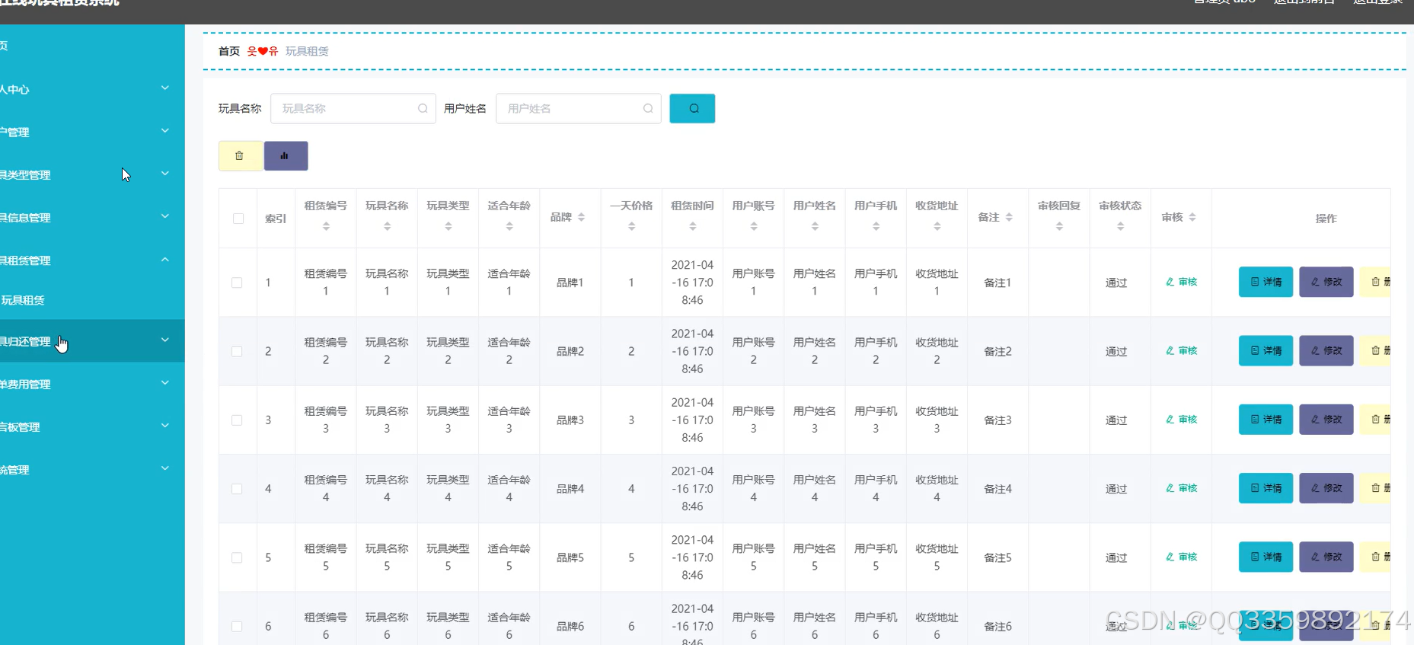Image resolution: width=1414 pixels, height=645 pixels.
Task: Focus the 用户姓名 search input
Action: pos(579,108)
